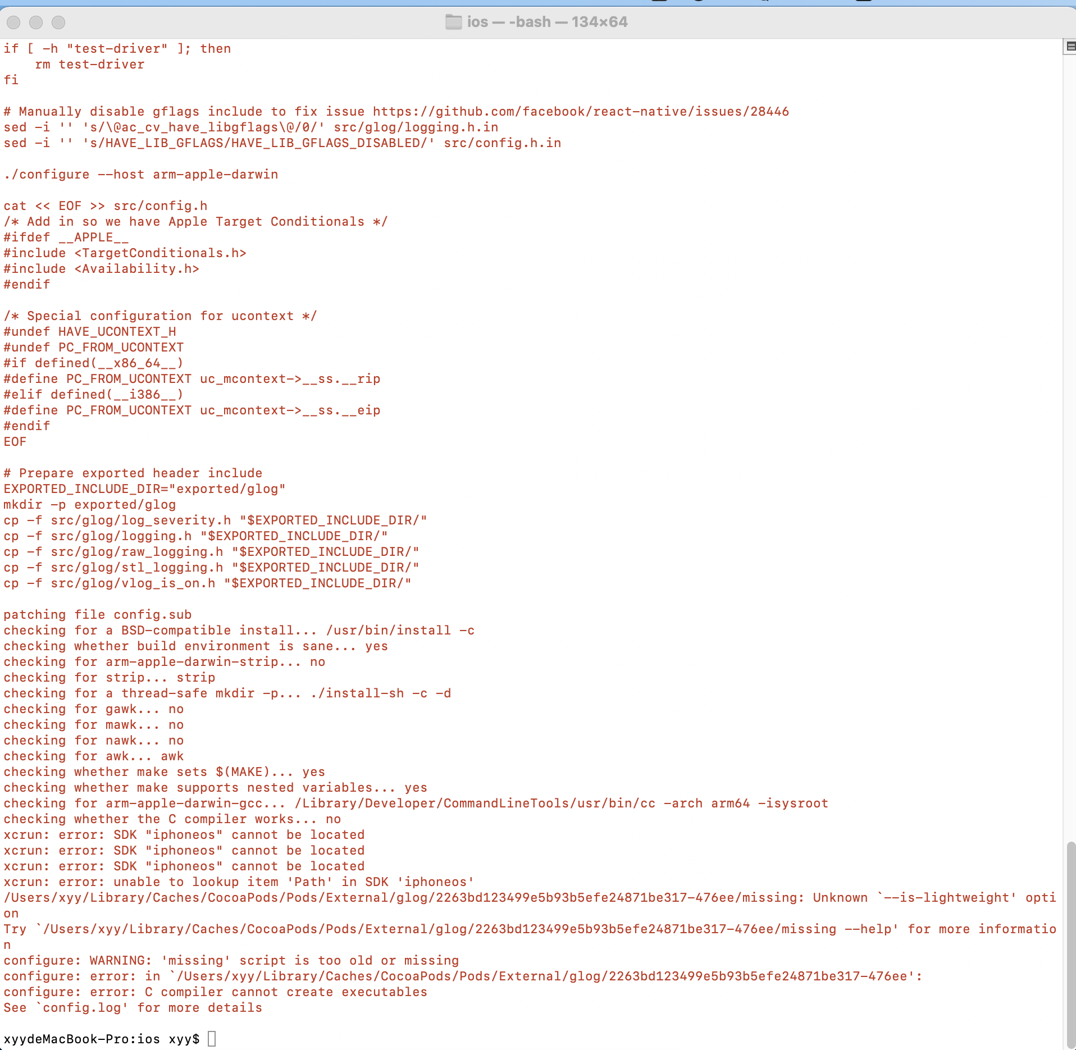
Task: Click the '#undef HAVE_UCONTEXT_H' line
Action: tap(90, 331)
